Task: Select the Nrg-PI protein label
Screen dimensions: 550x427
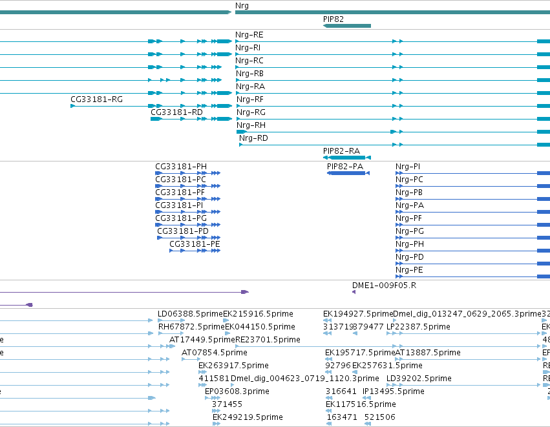Action: pyautogui.click(x=408, y=167)
